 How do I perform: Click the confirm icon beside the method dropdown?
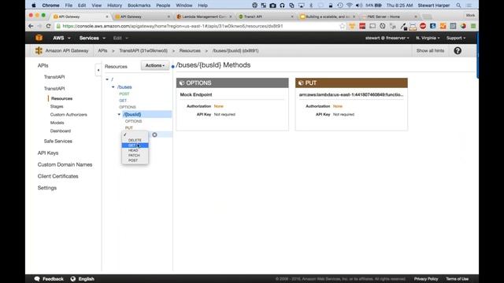(154, 134)
